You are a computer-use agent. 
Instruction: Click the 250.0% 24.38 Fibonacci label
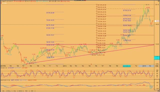[x=102, y=7]
